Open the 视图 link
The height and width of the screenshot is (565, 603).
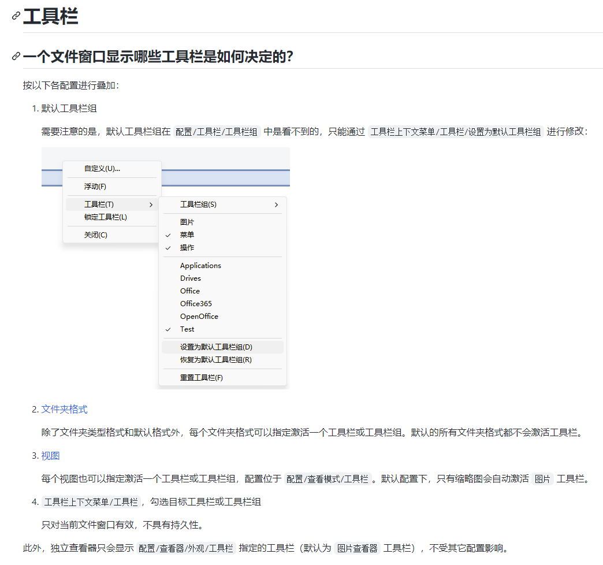click(50, 455)
